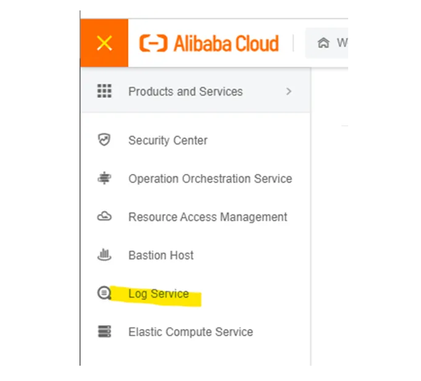Select Elastic Compute Service in sidebar
The image size is (421, 381).
coord(190,332)
